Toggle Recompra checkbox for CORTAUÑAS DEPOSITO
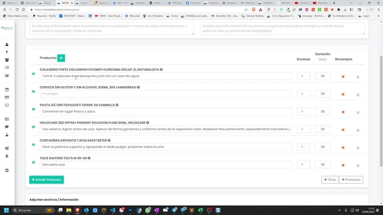The image size is (383, 215). coord(343,147)
